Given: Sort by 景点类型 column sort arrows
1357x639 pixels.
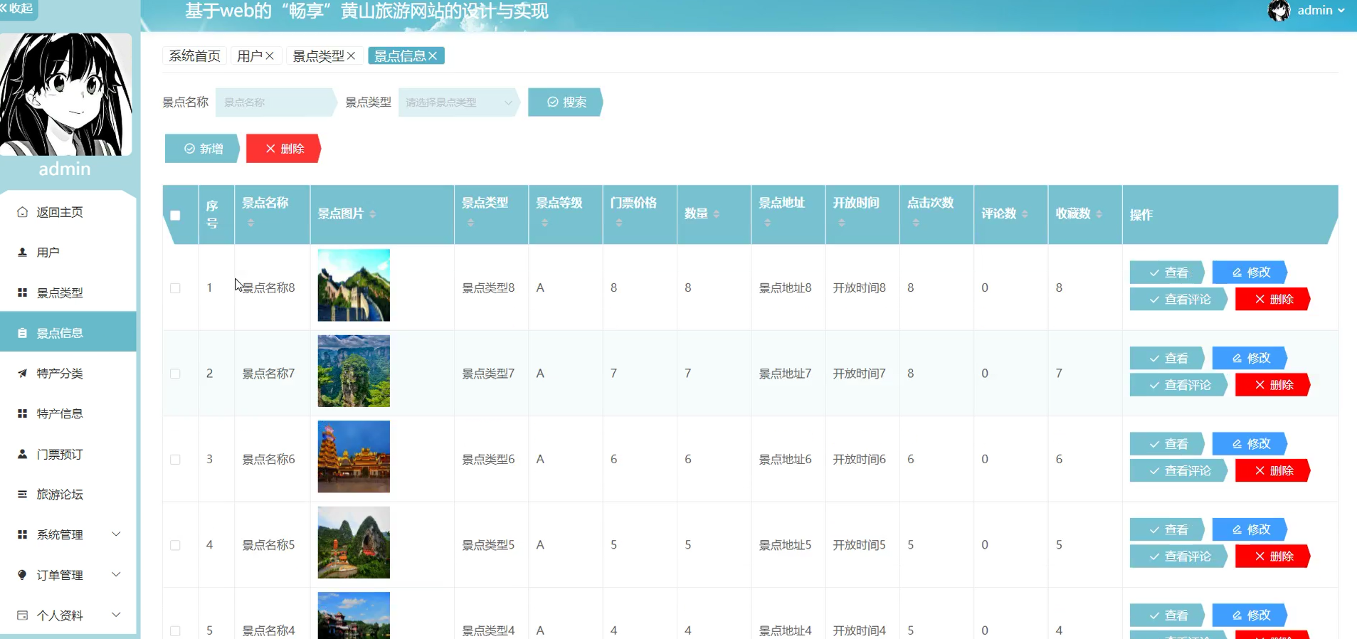Looking at the screenshot, I should (470, 223).
